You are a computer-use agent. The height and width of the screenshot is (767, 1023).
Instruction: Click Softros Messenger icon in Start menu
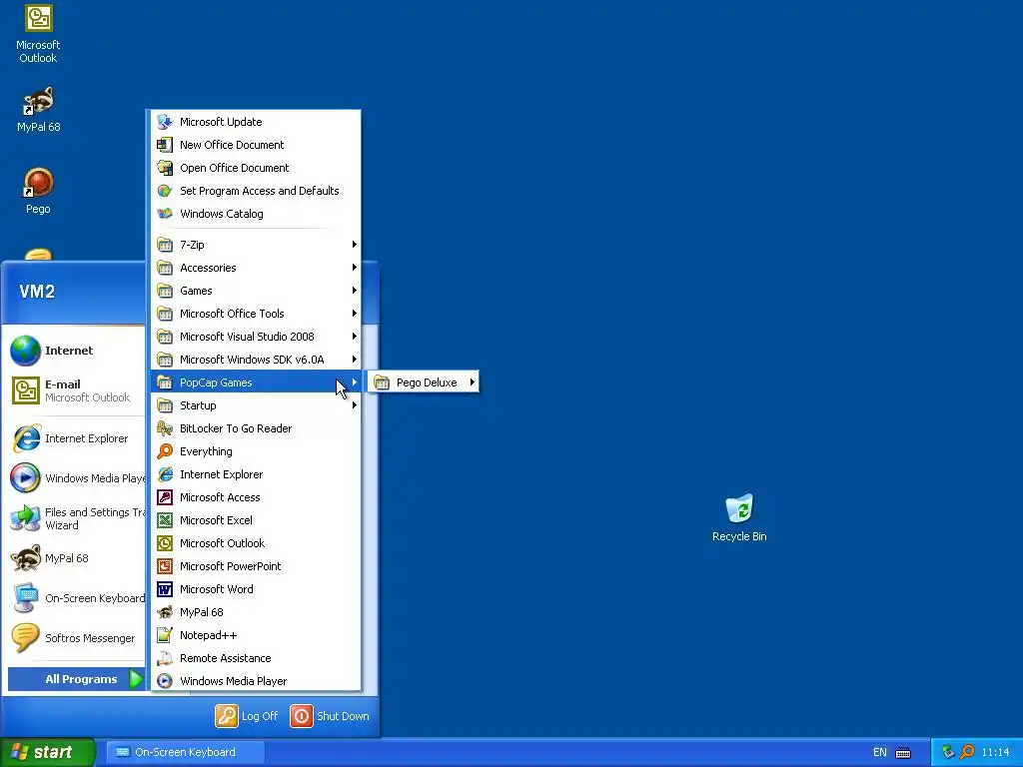pos(25,638)
